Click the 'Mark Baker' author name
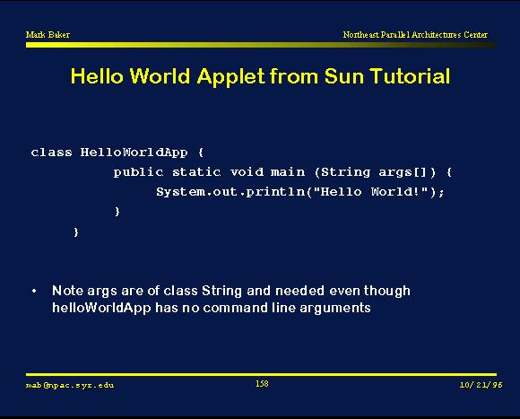Viewport: 520px width, 419px height. (48, 35)
